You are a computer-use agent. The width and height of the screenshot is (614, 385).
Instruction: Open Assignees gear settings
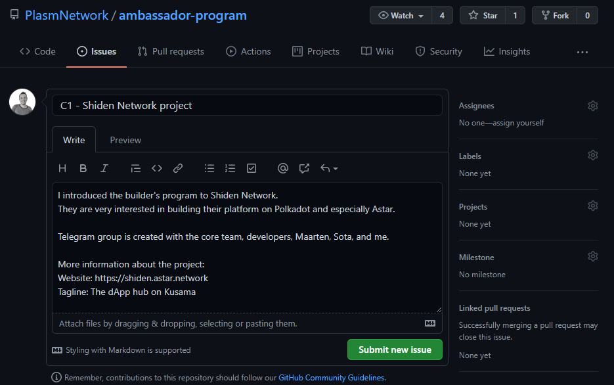click(593, 106)
